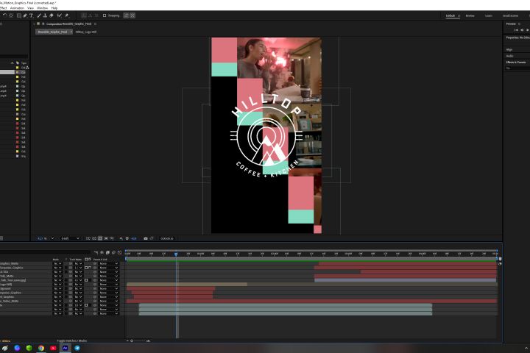The image size is (530, 353).
Task: Expand the Audio panel
Action: click(x=509, y=56)
